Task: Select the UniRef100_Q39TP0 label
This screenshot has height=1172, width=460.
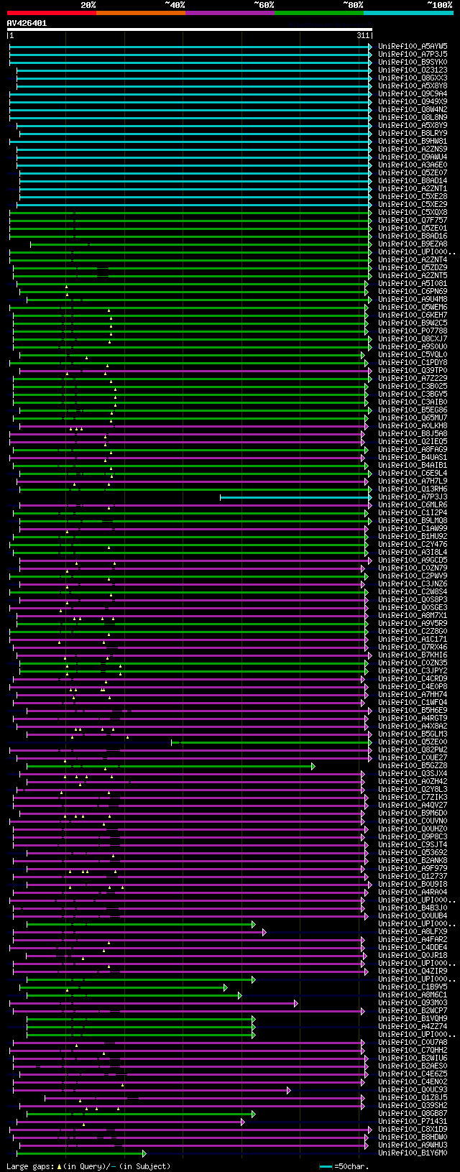Action: pos(413,370)
